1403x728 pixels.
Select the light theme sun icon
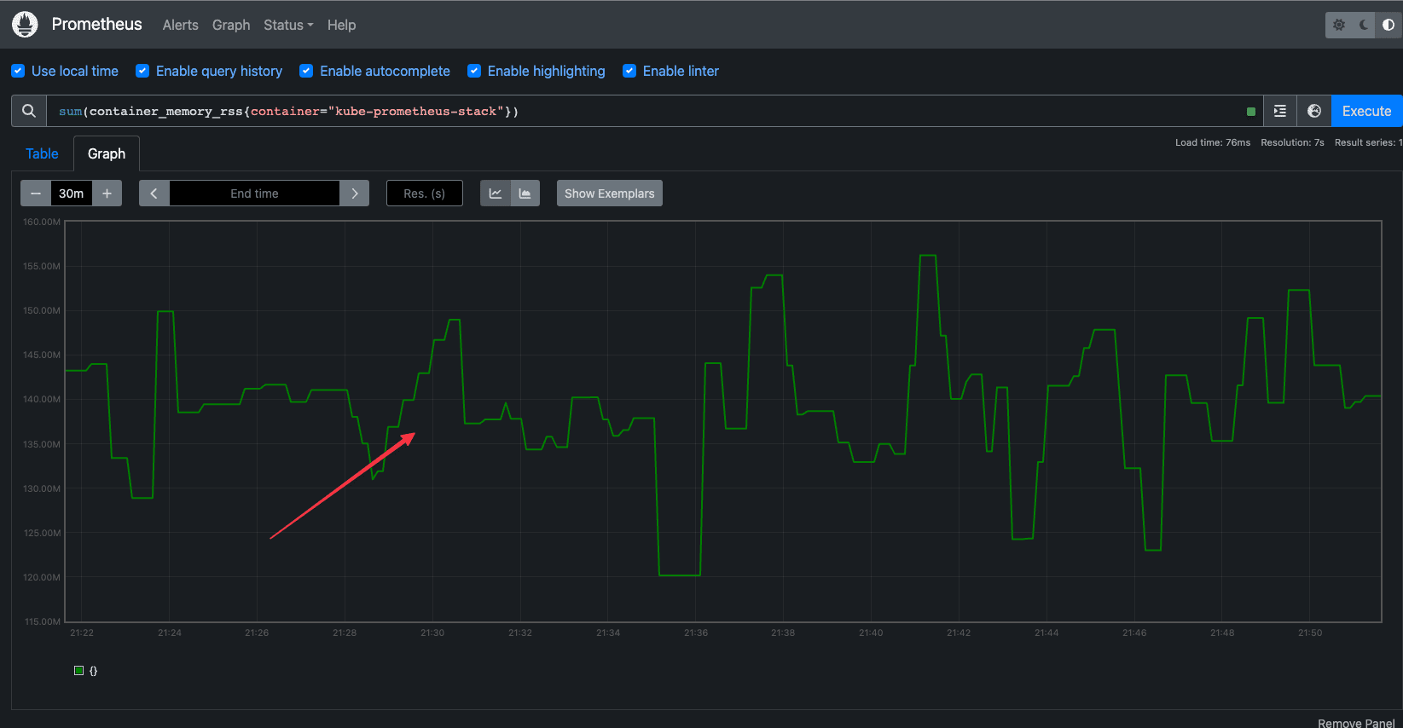click(x=1339, y=25)
